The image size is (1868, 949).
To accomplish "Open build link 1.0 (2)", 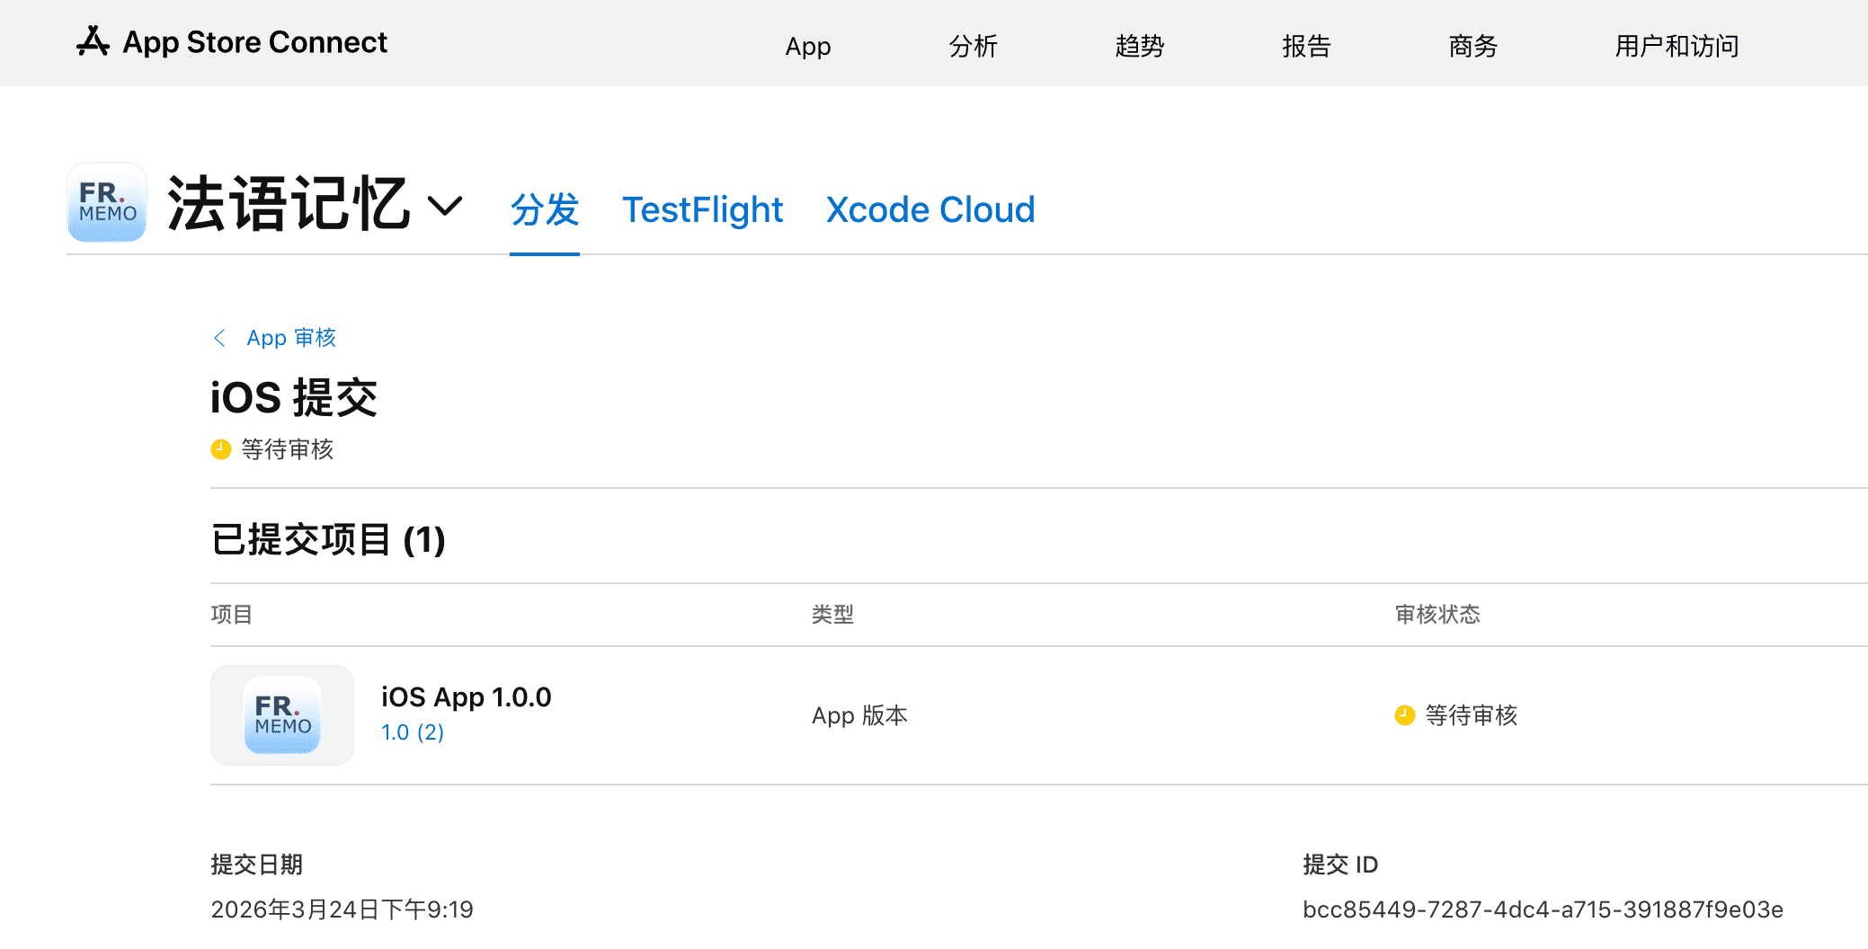I will pyautogui.click(x=413, y=732).
